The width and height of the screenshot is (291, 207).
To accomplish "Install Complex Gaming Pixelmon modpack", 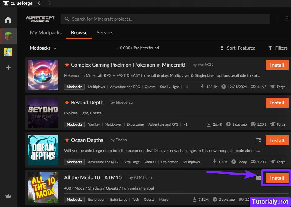I will pyautogui.click(x=277, y=65).
